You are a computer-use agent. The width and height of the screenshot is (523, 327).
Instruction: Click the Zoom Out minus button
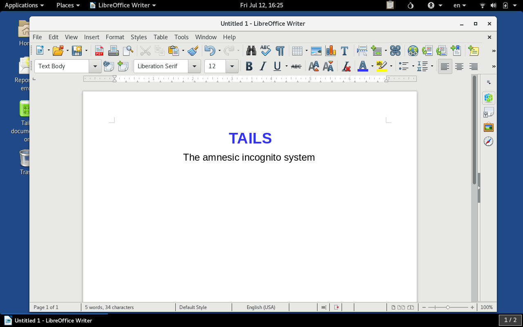click(424, 307)
